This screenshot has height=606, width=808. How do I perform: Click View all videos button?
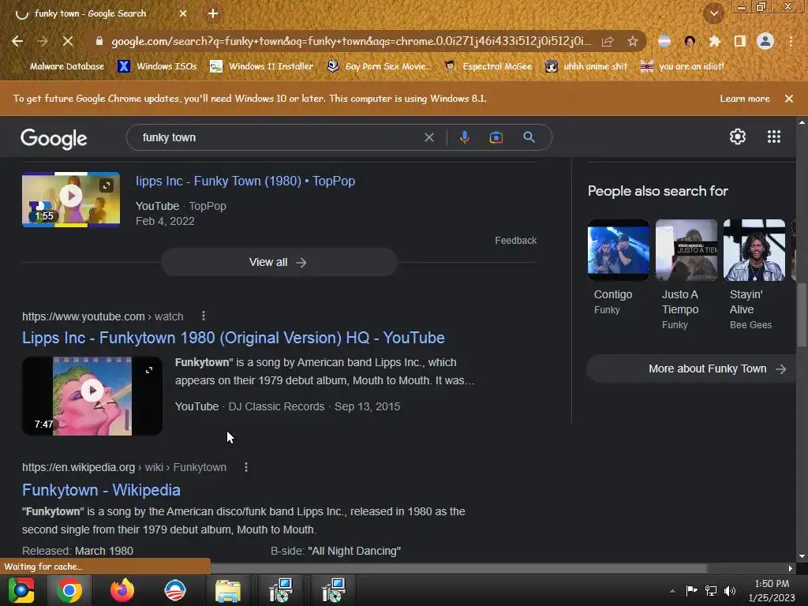coord(279,262)
